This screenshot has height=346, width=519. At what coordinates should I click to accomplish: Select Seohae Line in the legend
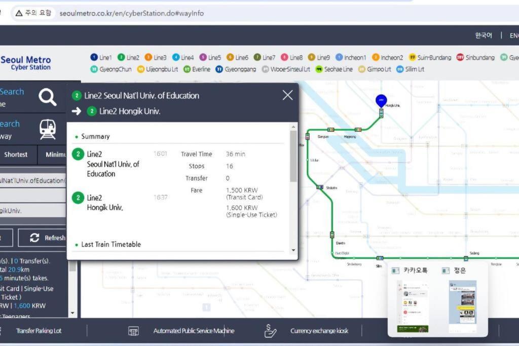click(334, 69)
